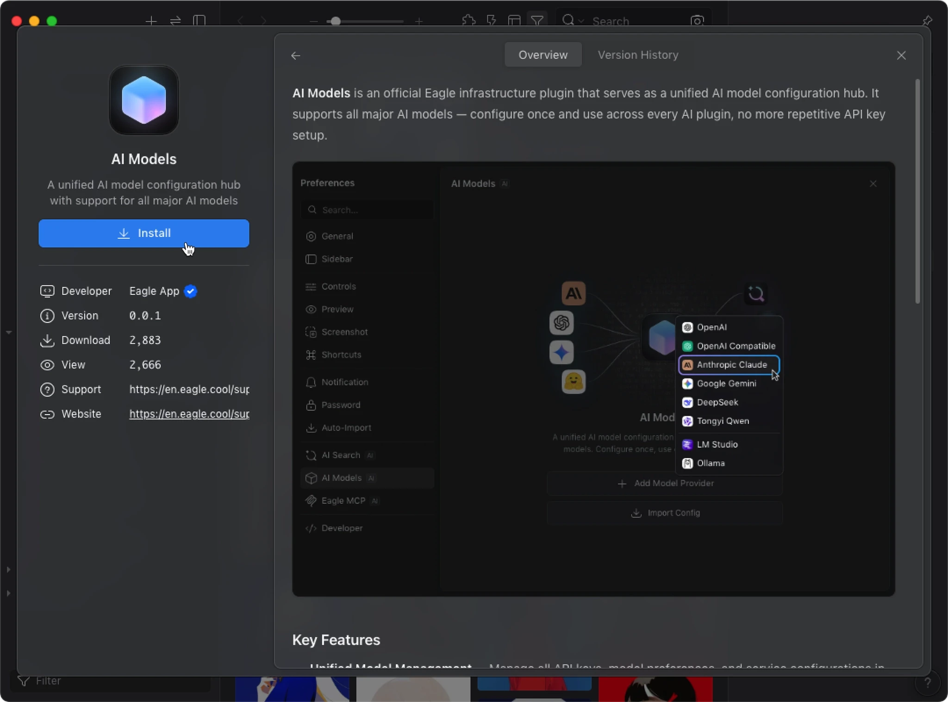Click the pin icon at top right
This screenshot has width=948, height=702.
[927, 21]
